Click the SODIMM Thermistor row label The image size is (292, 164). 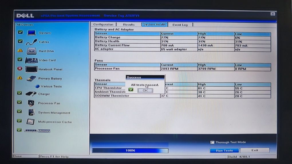(112, 96)
